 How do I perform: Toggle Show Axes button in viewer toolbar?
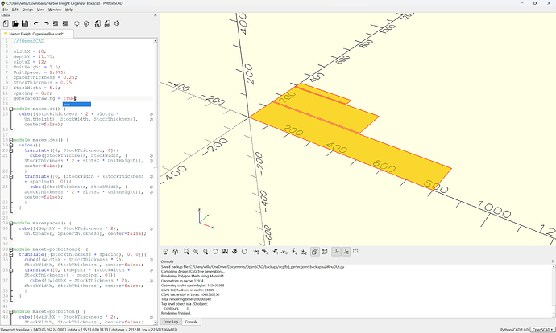point(336,252)
